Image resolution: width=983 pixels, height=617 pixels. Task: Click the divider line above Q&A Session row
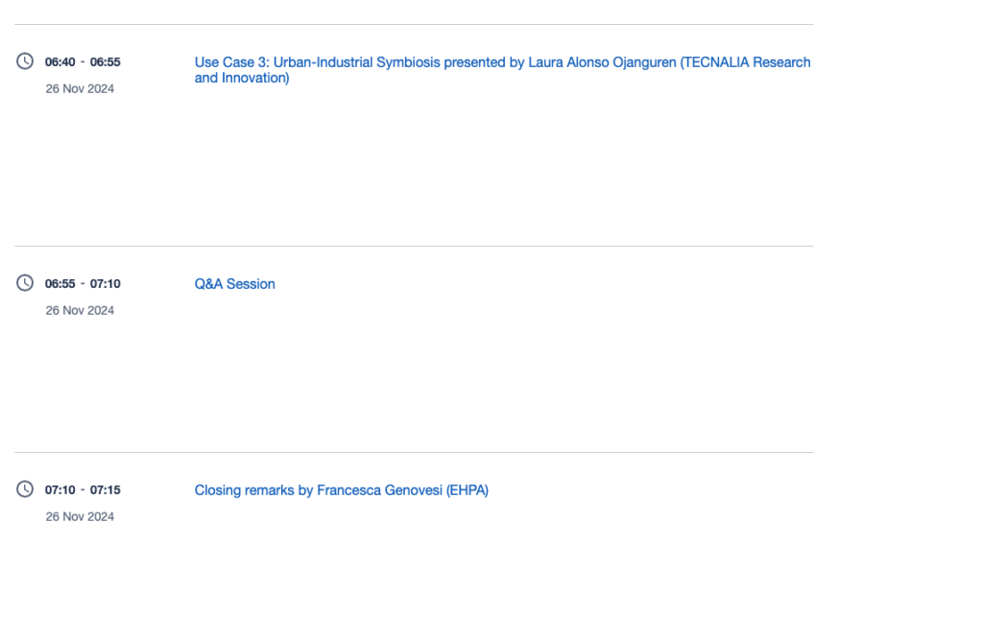pyautogui.click(x=413, y=247)
